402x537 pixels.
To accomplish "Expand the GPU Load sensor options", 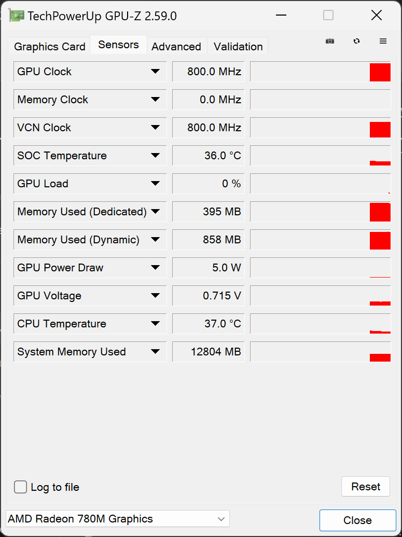I will click(155, 184).
